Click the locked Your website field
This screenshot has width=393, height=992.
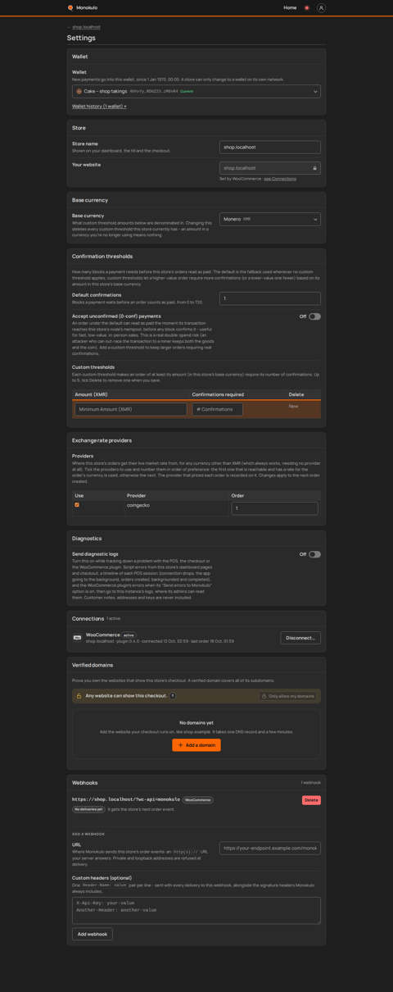click(270, 168)
